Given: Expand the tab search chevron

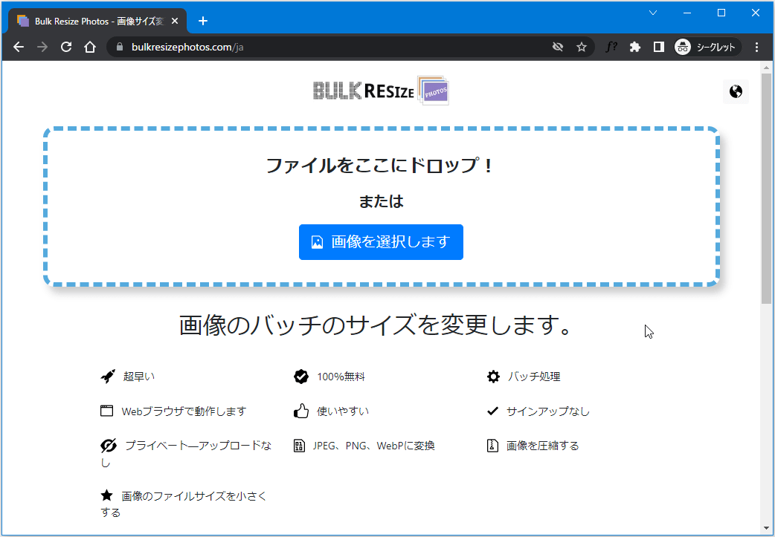Looking at the screenshot, I should (653, 13).
